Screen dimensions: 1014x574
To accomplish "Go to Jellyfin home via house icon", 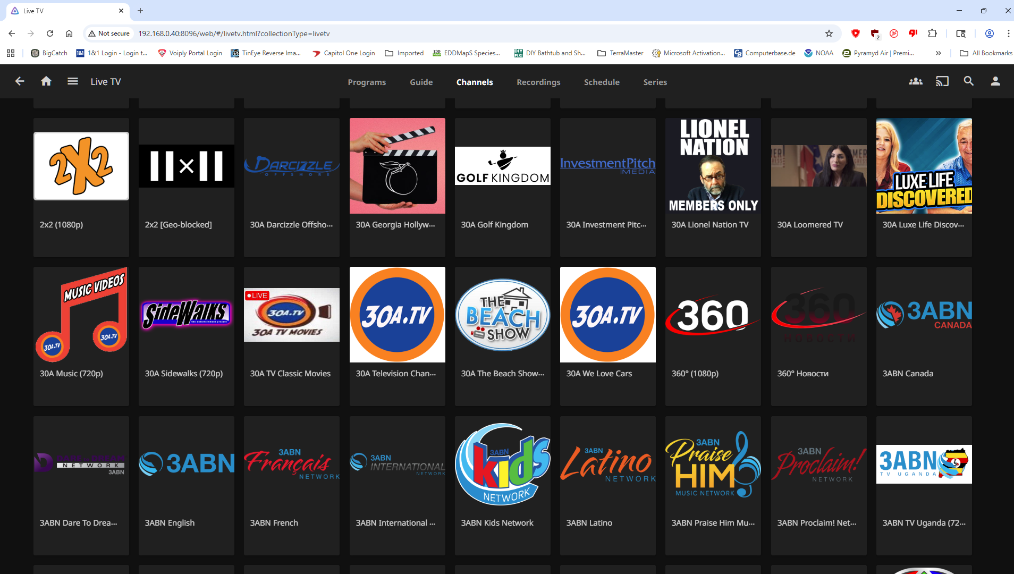I will click(46, 81).
